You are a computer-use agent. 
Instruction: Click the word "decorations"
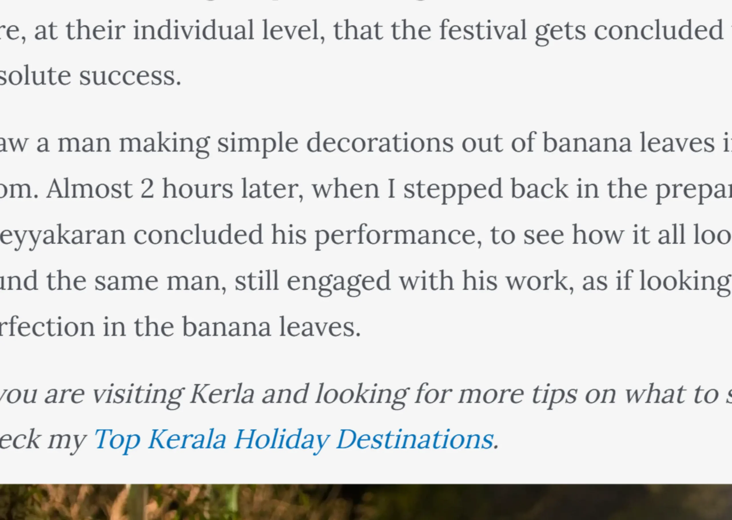pyautogui.click(x=380, y=143)
